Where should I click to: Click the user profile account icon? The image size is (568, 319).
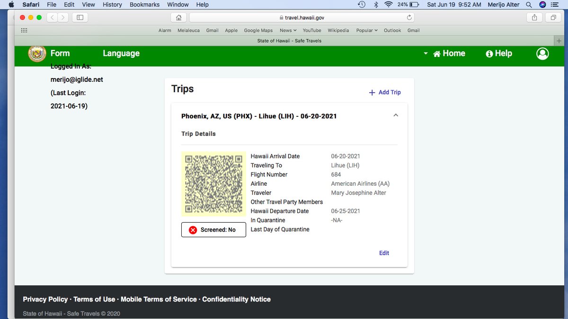pyautogui.click(x=542, y=53)
